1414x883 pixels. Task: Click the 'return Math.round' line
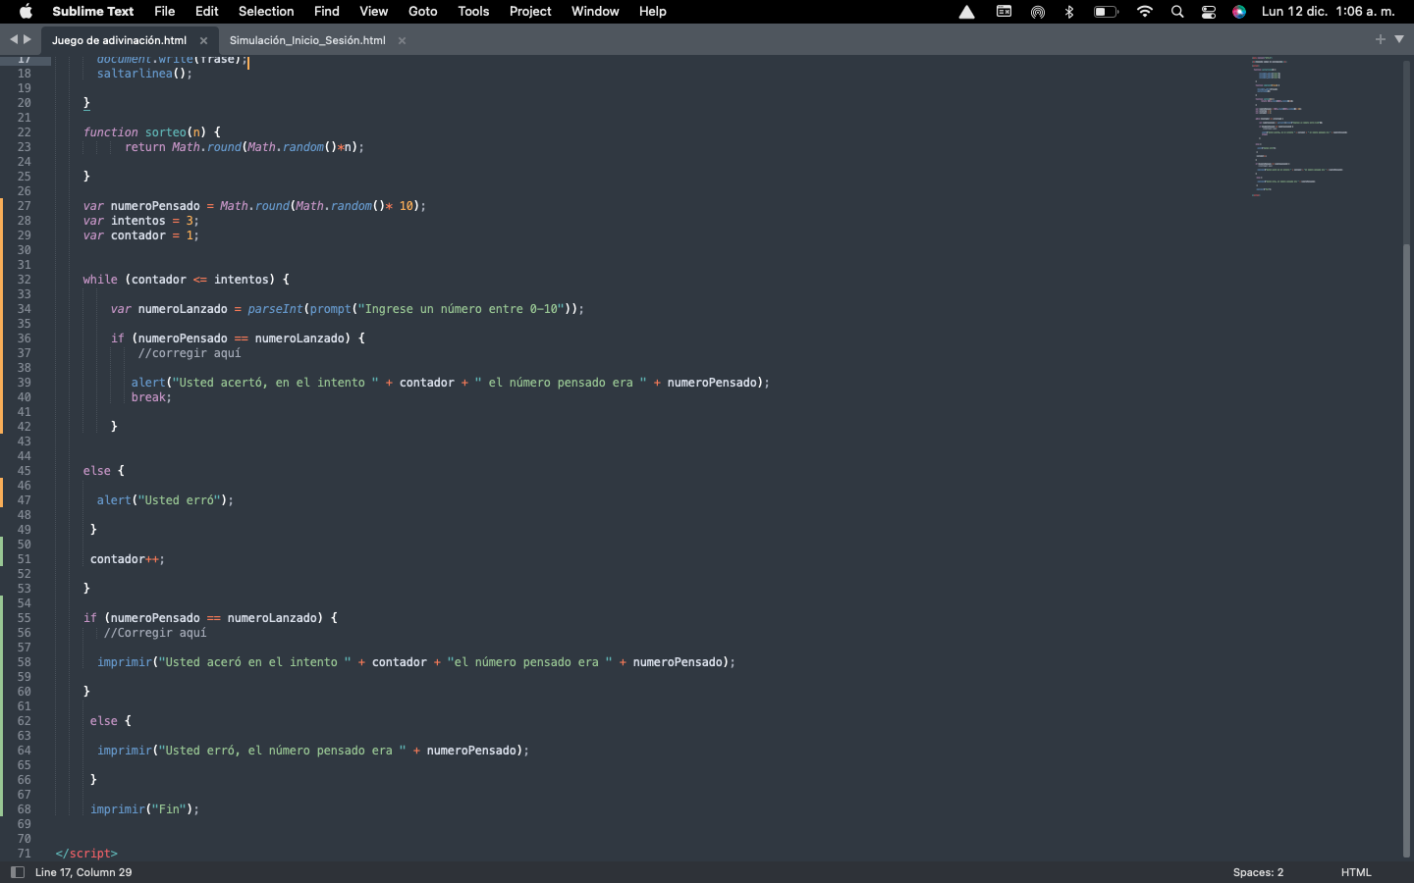(245, 147)
